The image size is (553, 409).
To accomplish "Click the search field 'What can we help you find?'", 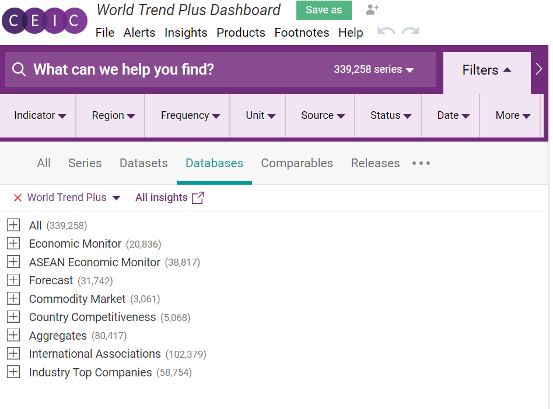I will (220, 69).
